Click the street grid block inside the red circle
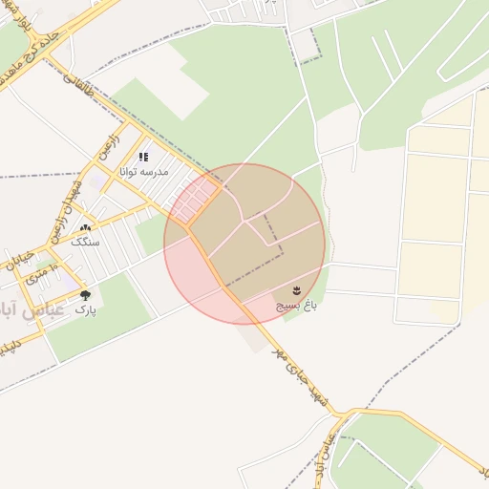Screen dimensions: 489x489 click(x=196, y=201)
